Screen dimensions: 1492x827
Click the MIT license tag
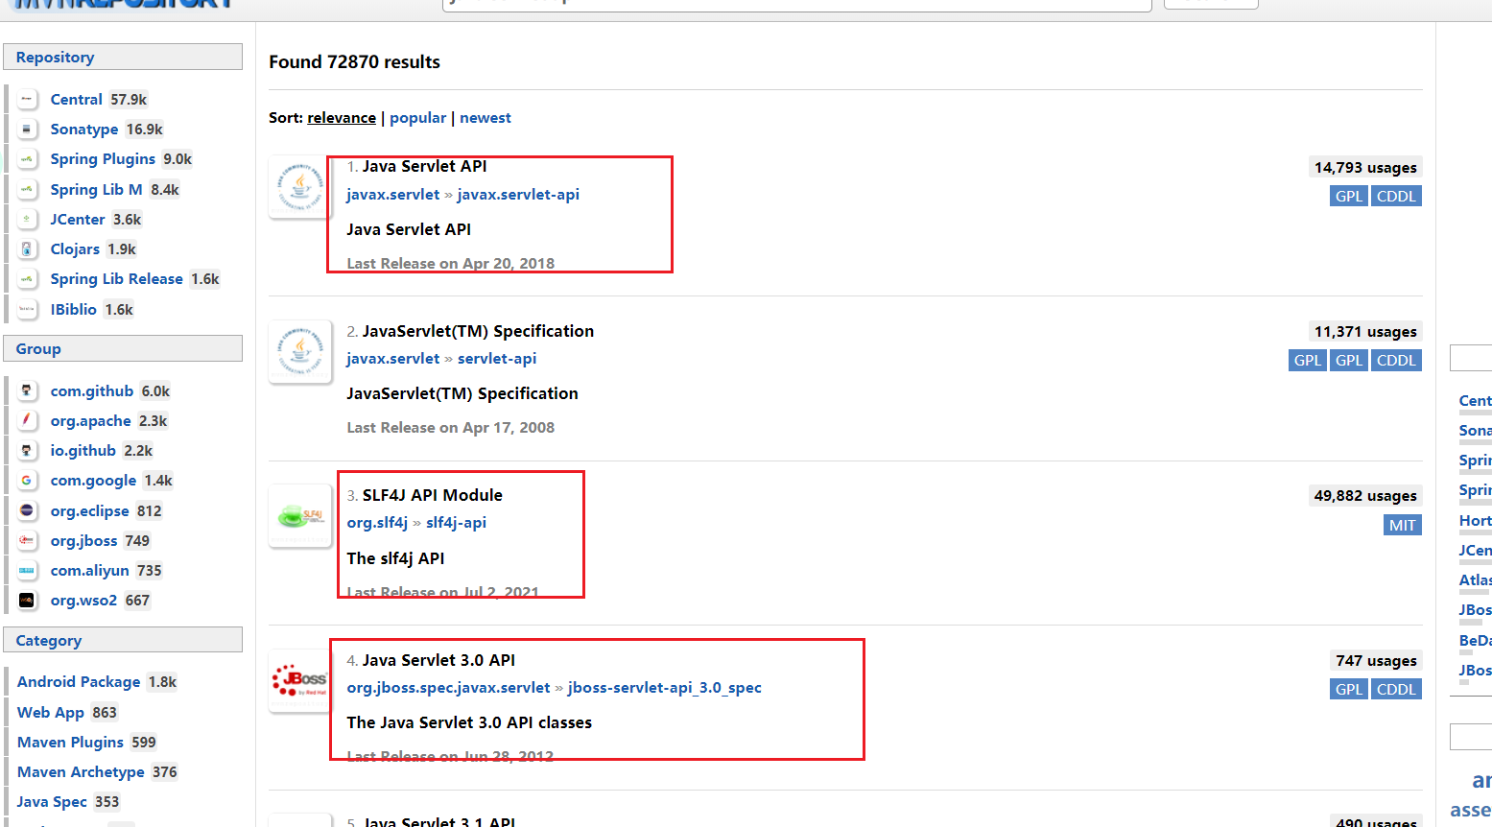coord(1402,526)
